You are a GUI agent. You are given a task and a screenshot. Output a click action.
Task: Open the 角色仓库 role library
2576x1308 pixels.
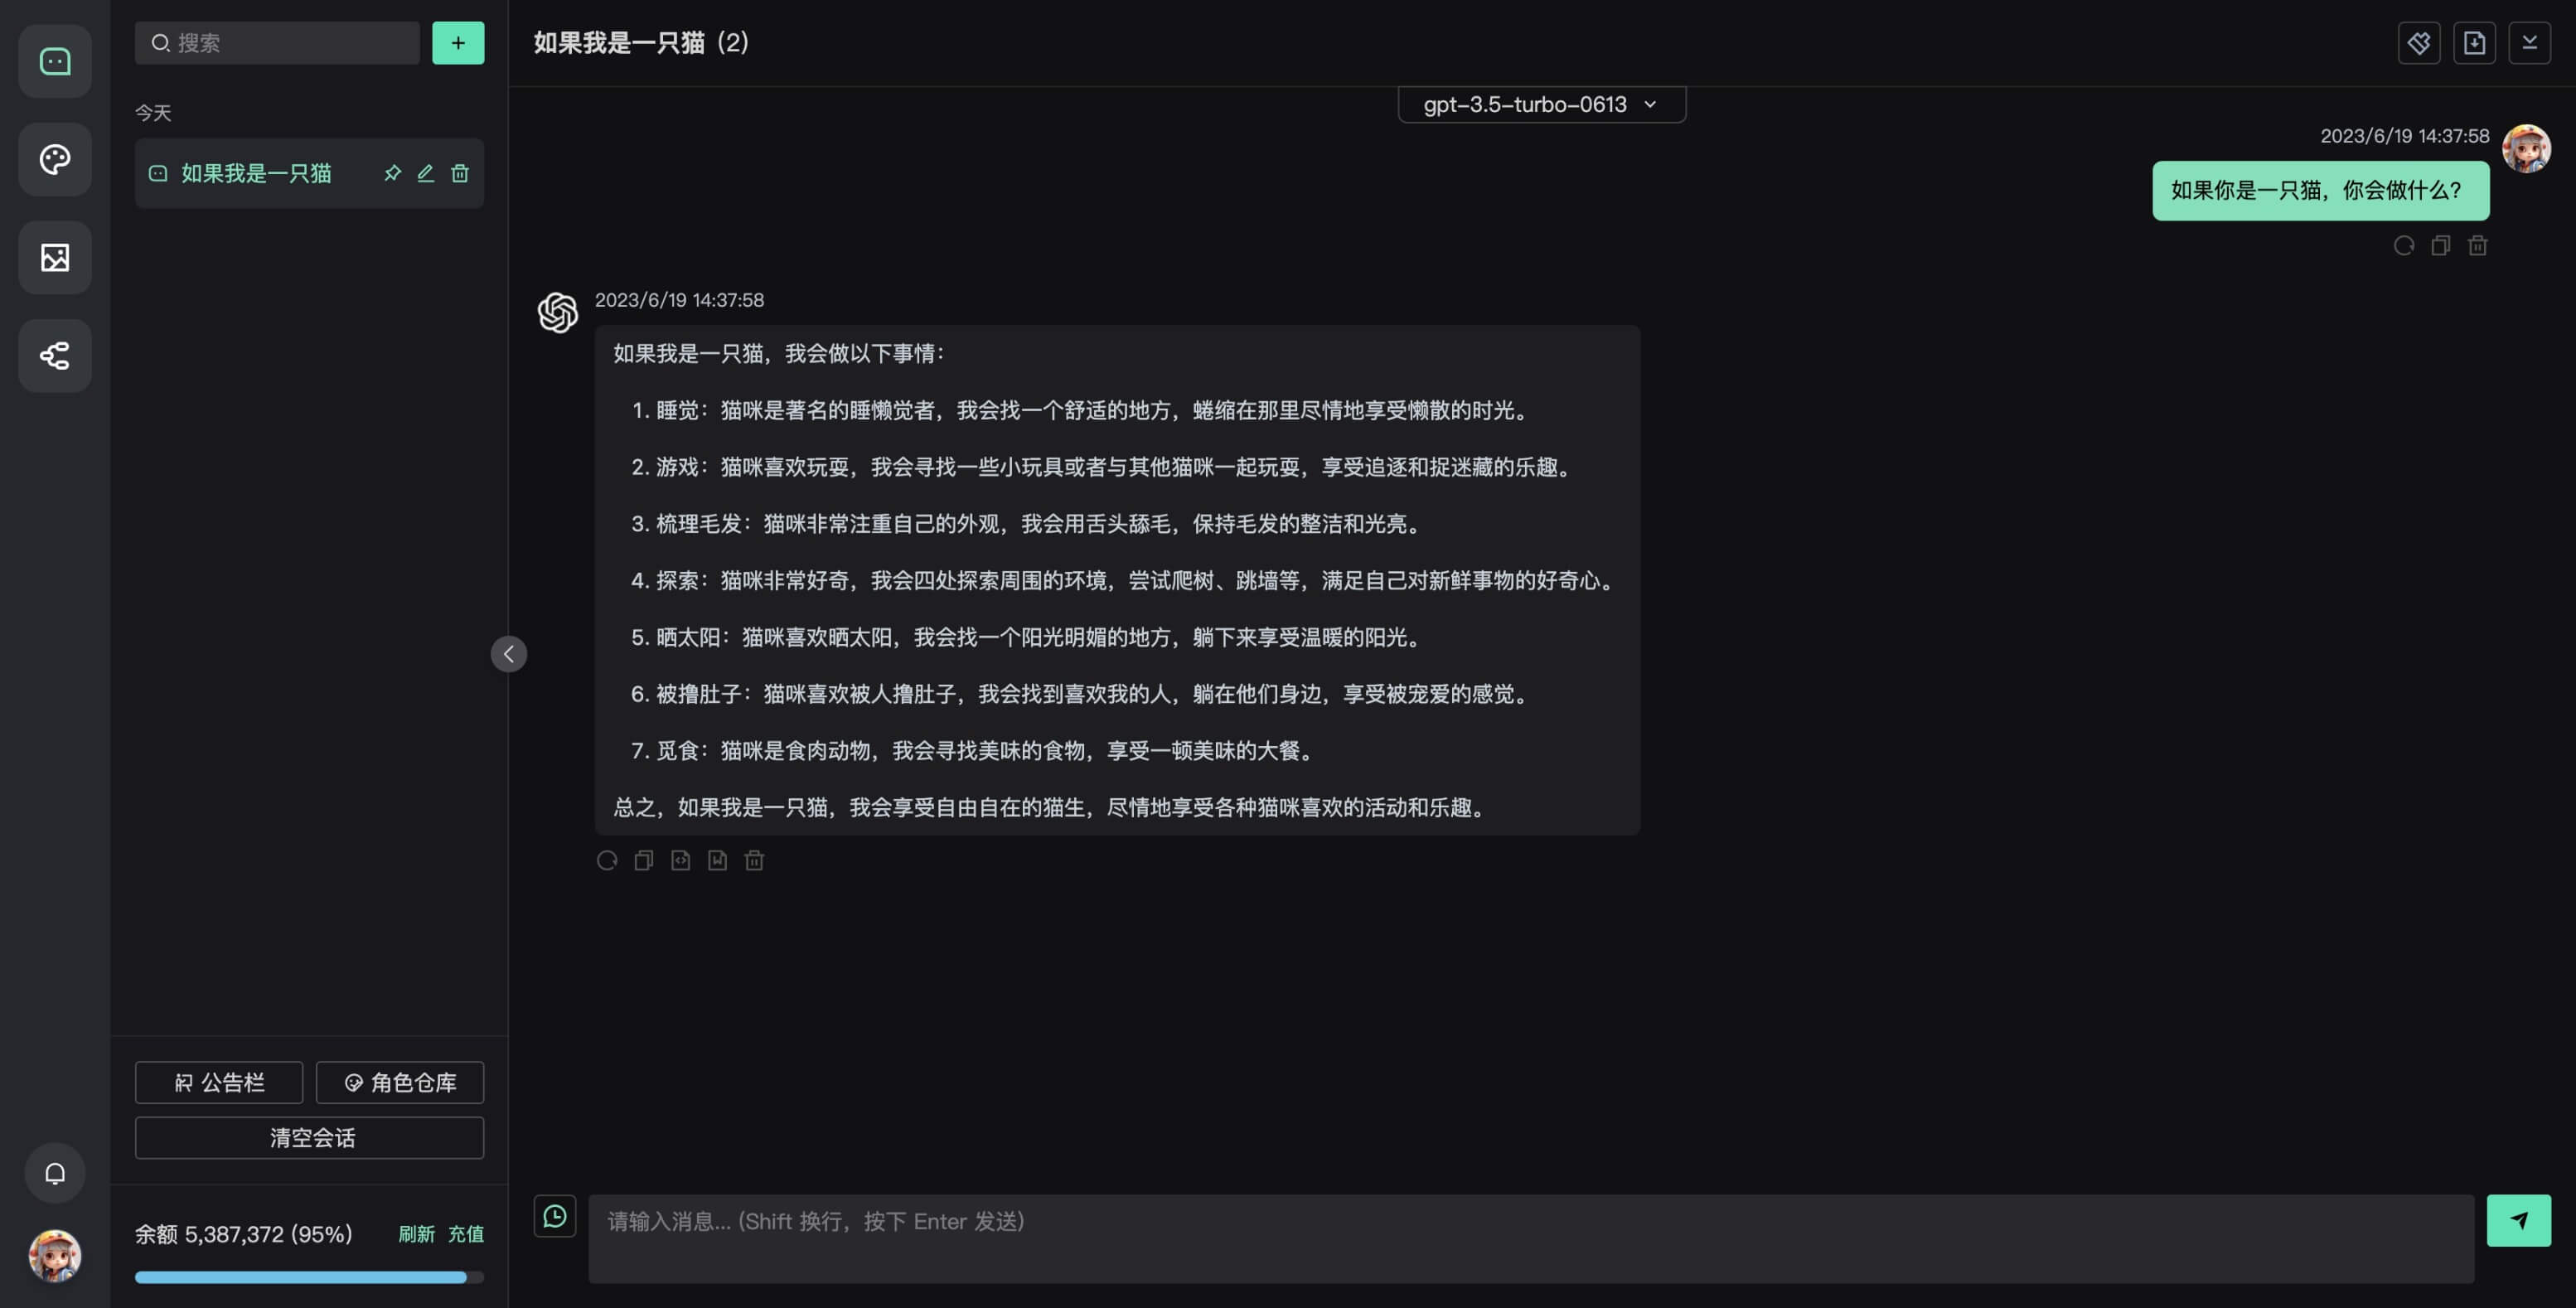point(400,1082)
